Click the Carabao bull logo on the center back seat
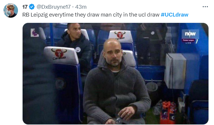214x125 pixels. pos(120,35)
